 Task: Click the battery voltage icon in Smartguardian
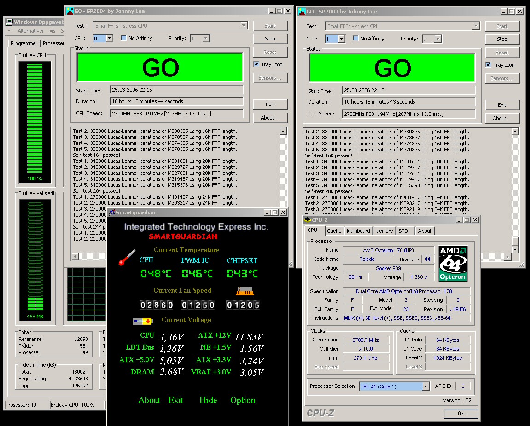(143, 321)
